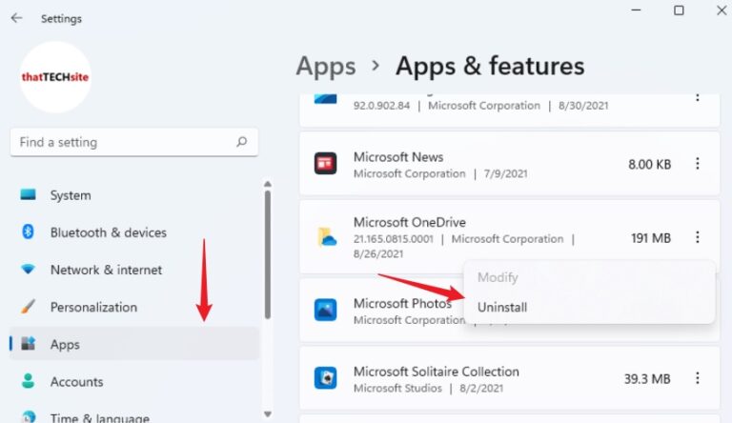
Task: Click the sidebar scrollbar thumb
Action: [x=268, y=255]
